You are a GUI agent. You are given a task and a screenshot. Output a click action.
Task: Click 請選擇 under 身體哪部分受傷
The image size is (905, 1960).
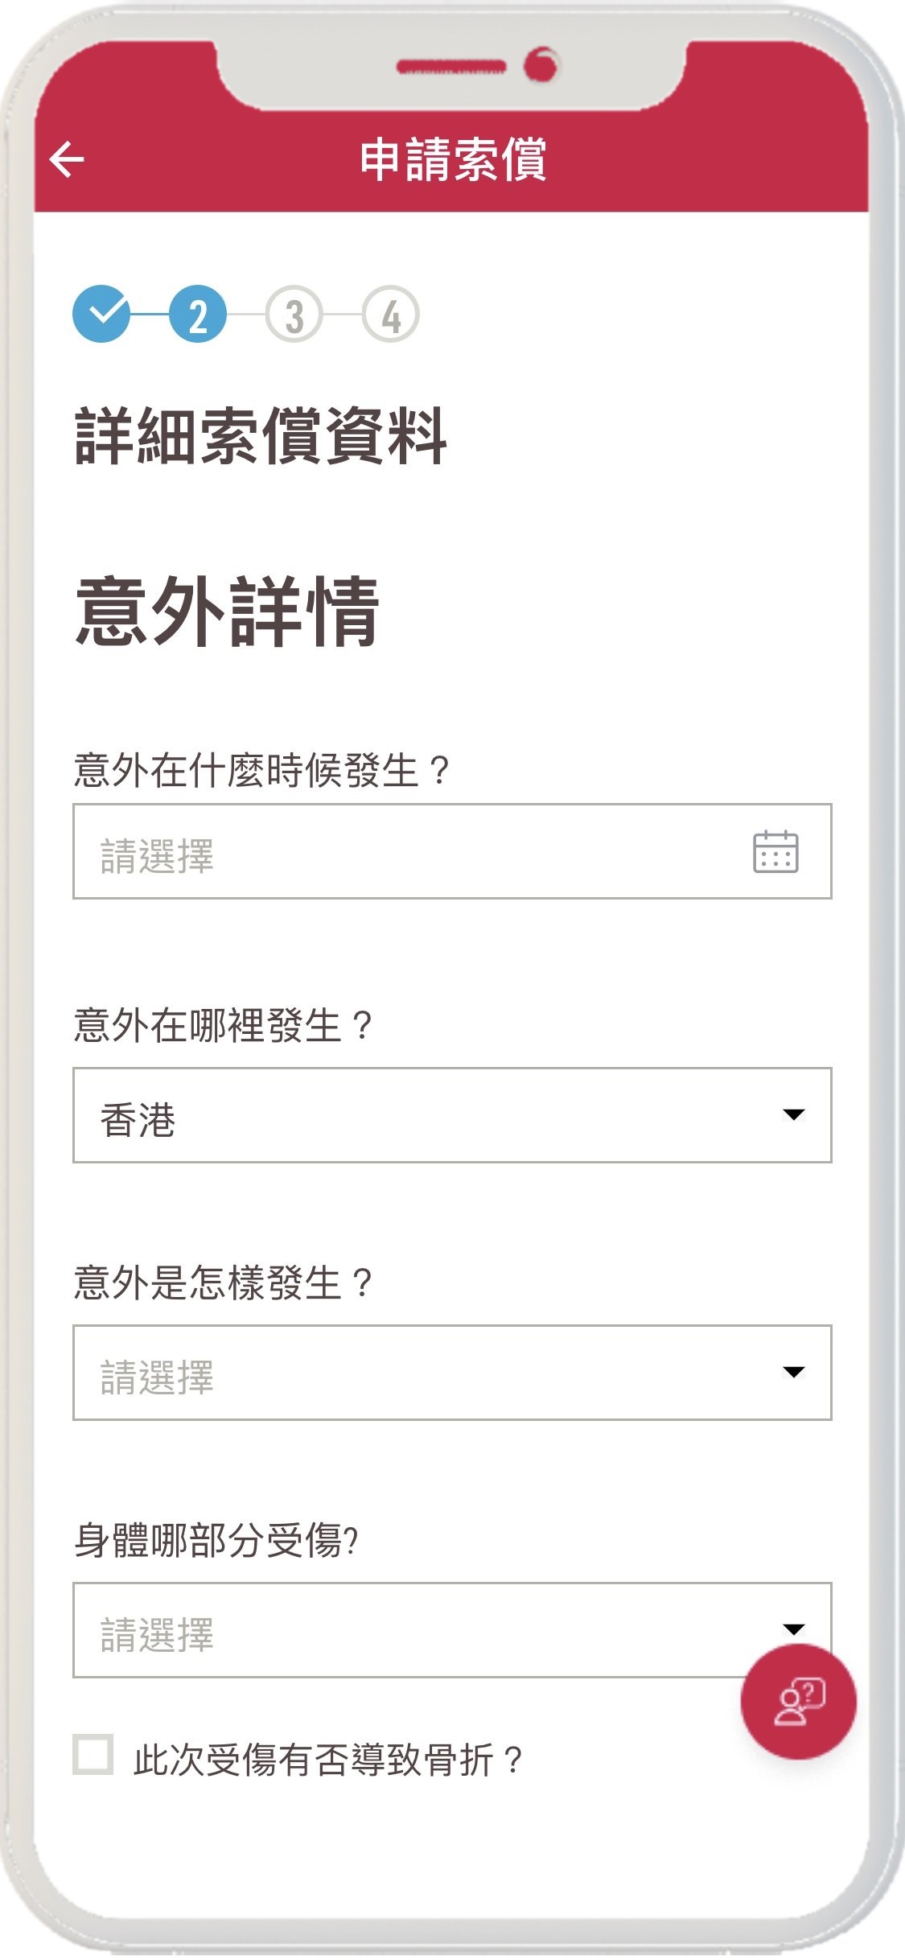(157, 1634)
